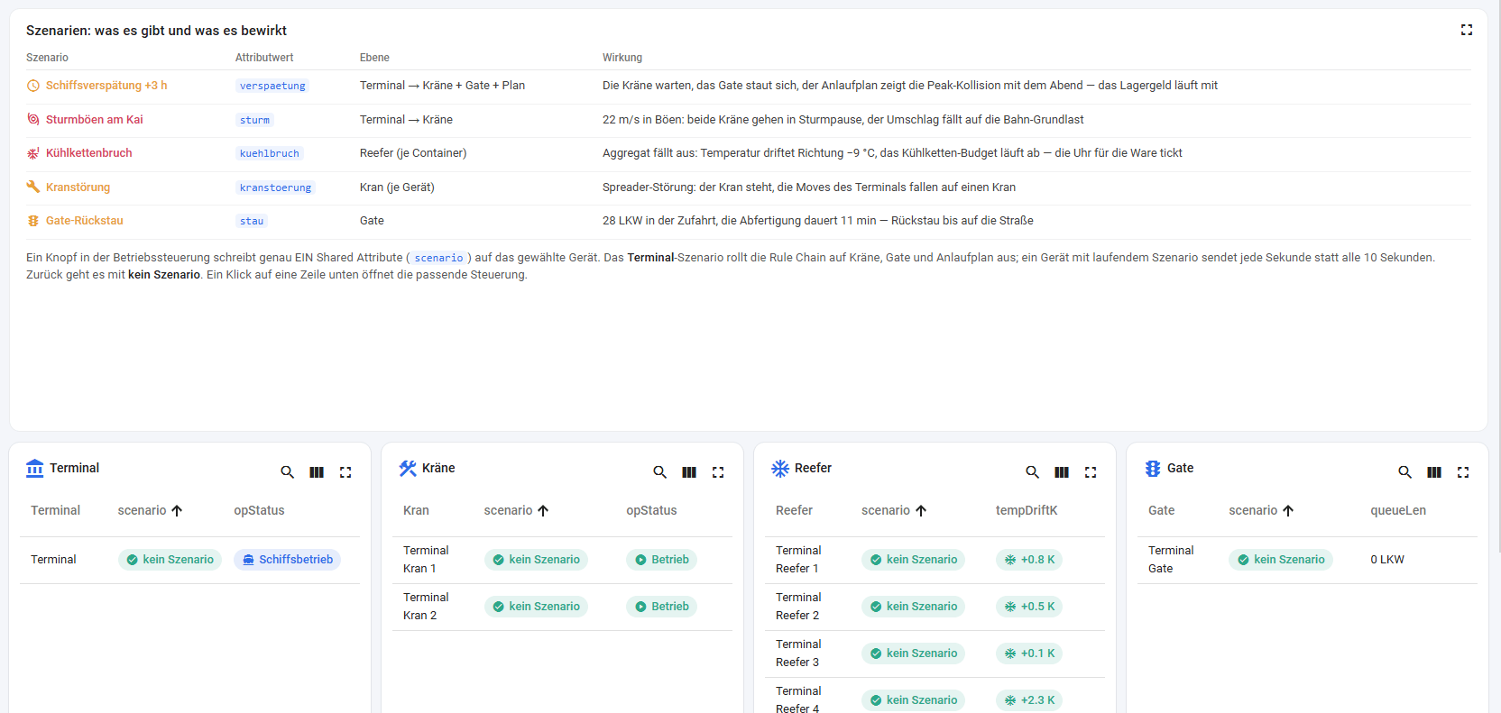1501x713 pixels.
Task: Open the Schiffsverspätung +3 h scenario link
Action: [x=106, y=86]
